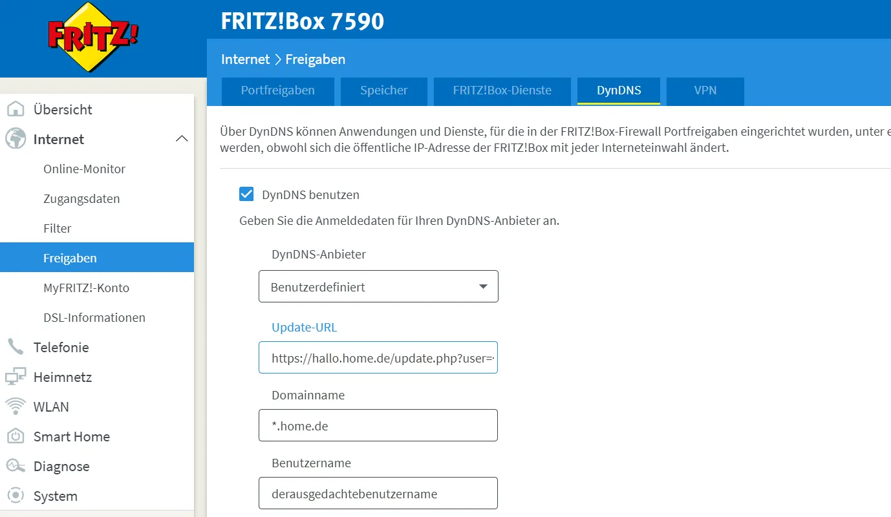
Task: Switch to the VPN tab
Action: (705, 90)
